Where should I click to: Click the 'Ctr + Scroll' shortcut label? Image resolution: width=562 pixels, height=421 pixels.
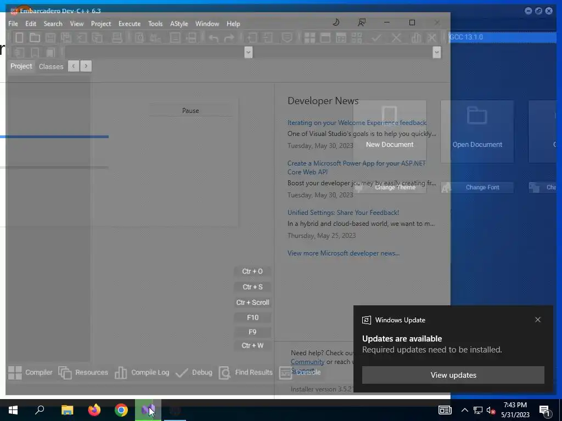tap(252, 302)
